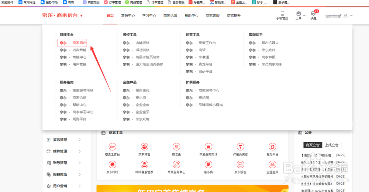Open the 咚咚客服管家 icon
Image resolution: width=369 pixels, height=192 pixels.
coord(144,164)
